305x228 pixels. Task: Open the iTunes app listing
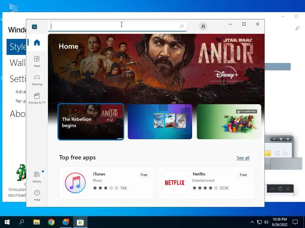pos(107,183)
